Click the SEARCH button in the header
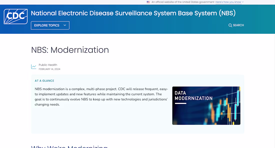This screenshot has height=148, width=275. (236, 25)
